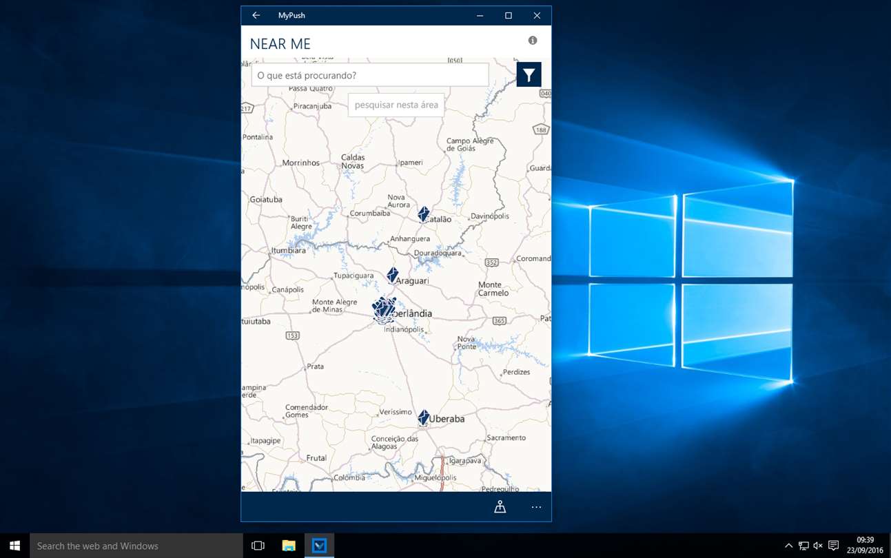The image size is (891, 558).
Task: Click the 'Monte Carmelo' map label
Action: (x=493, y=289)
